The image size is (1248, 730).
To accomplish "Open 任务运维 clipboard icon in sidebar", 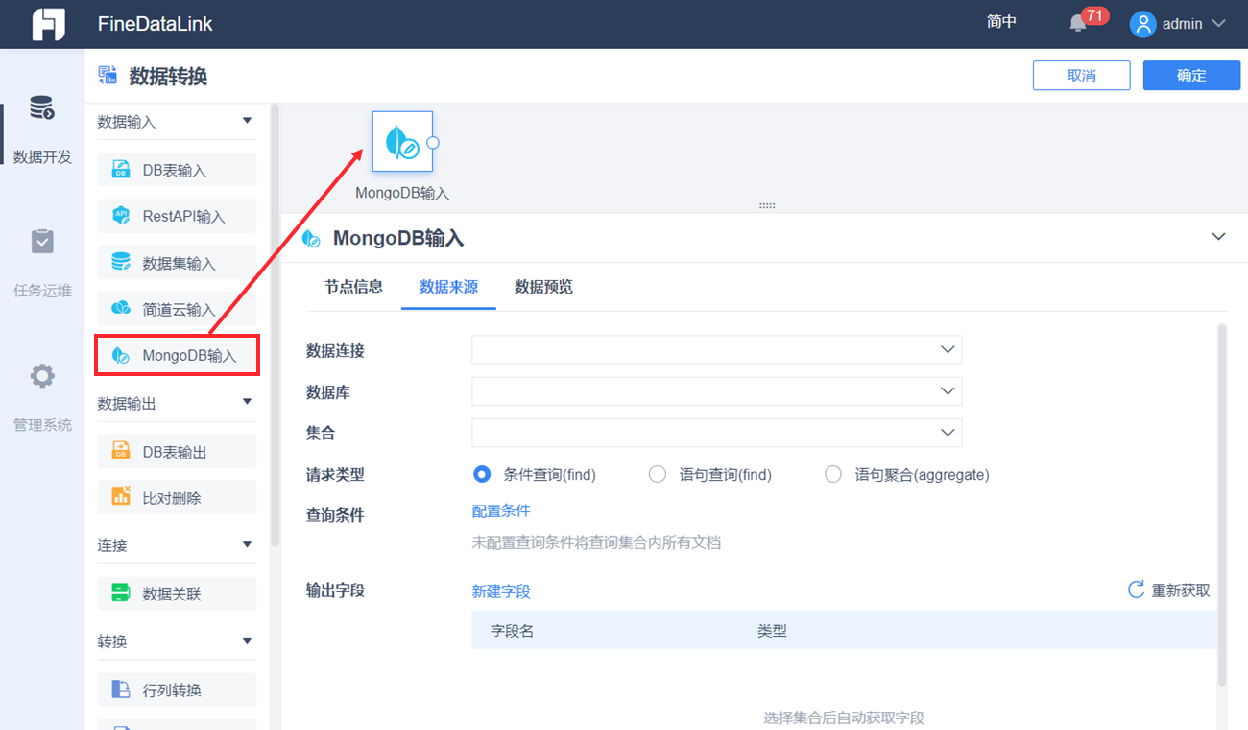I will (x=42, y=242).
